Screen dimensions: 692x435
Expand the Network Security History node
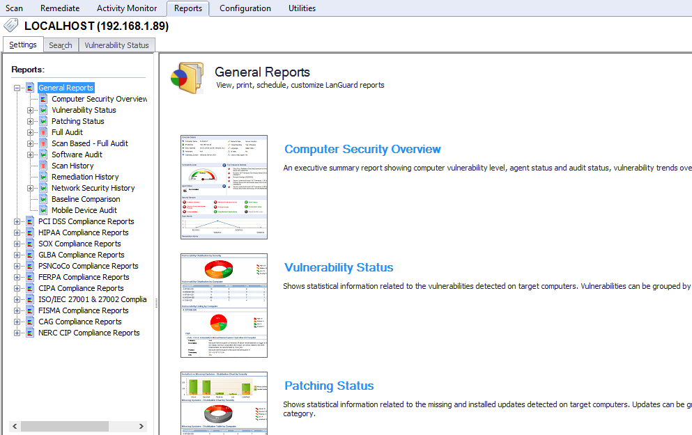[x=30, y=188]
